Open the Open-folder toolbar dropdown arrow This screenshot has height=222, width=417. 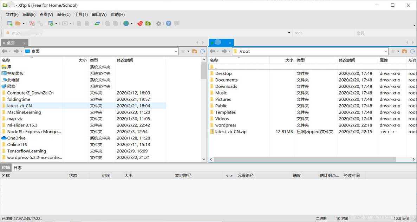[x=24, y=24]
